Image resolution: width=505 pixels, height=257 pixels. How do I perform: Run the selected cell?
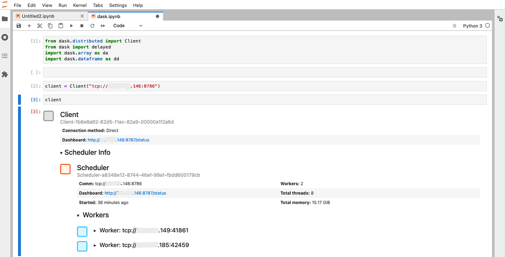(71, 26)
